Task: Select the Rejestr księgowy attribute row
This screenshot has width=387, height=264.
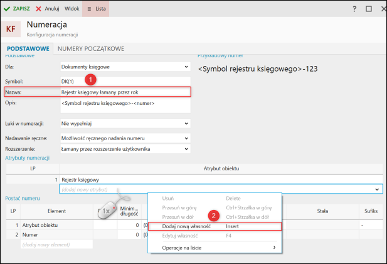Action: [x=194, y=180]
